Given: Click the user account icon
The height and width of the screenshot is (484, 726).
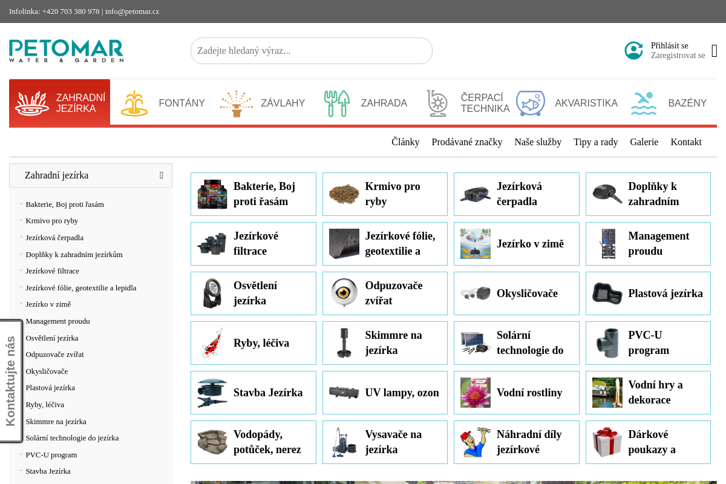Looking at the screenshot, I should click(633, 51).
